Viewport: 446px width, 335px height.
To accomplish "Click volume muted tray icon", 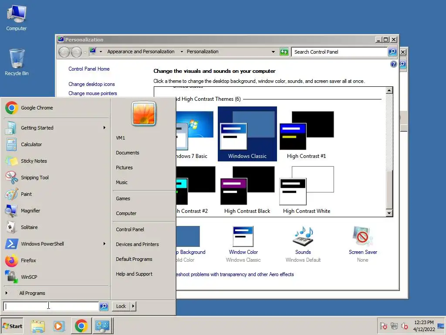I will tap(404, 326).
